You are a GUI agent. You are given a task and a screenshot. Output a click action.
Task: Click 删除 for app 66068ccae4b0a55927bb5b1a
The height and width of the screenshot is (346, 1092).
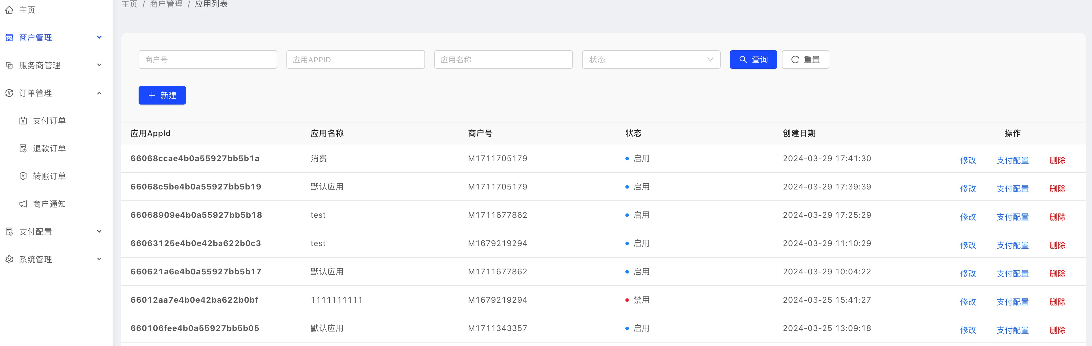click(x=1057, y=160)
